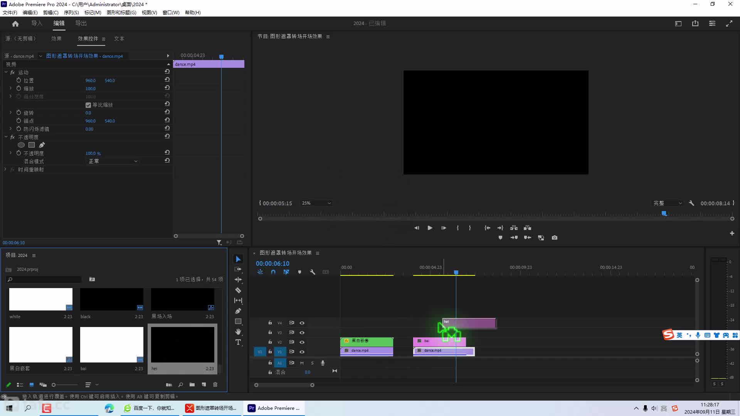This screenshot has width=740, height=416.
Task: Click the project search input field
Action: [x=44, y=279]
